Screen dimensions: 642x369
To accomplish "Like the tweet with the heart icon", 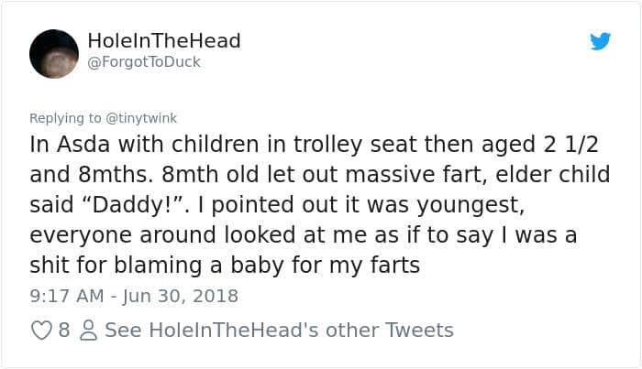I will (x=42, y=330).
